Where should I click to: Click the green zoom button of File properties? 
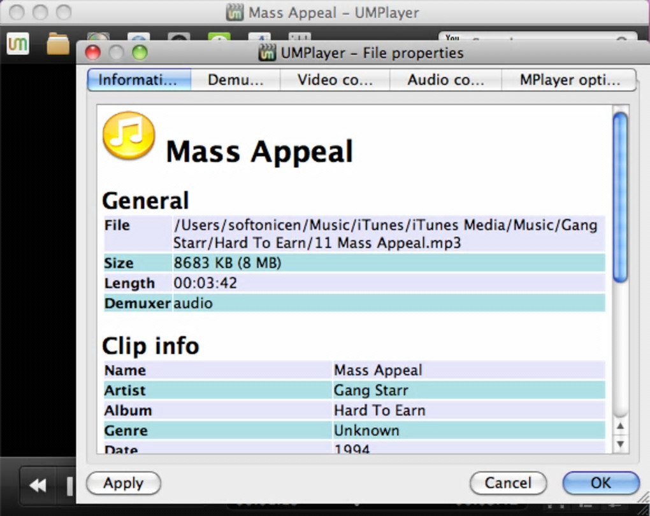[x=140, y=53]
